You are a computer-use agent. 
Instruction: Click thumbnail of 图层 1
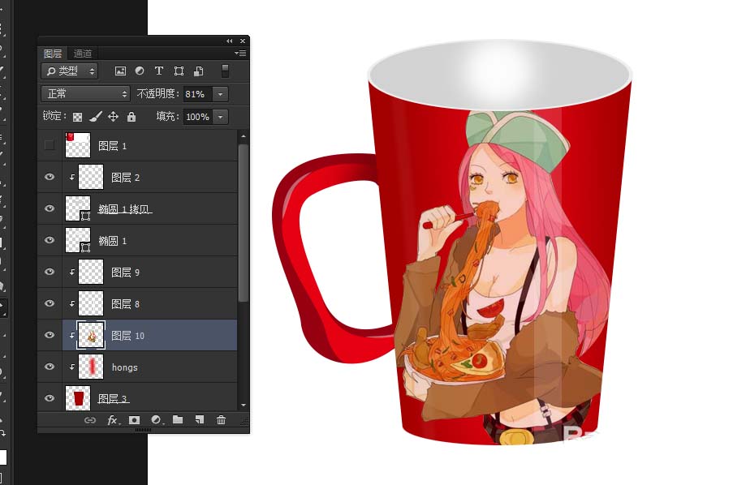78,145
